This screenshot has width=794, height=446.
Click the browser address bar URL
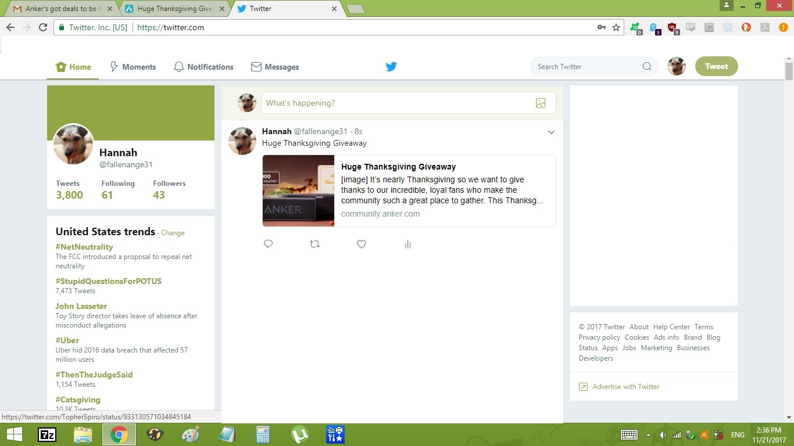click(x=170, y=27)
